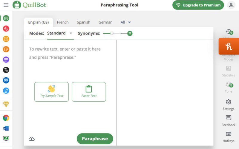
Task: Open Paraphraser tool in sidebar
Action: (x=6, y=18)
